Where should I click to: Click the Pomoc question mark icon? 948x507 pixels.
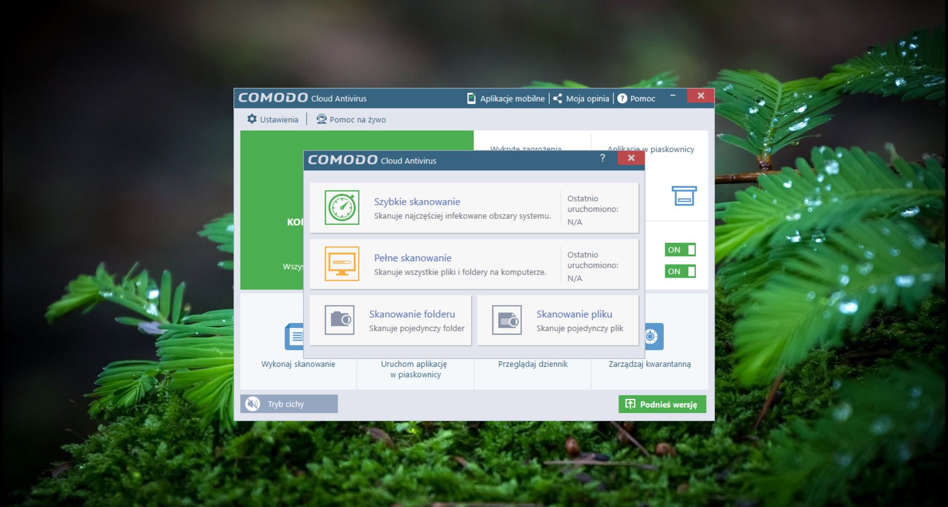[x=622, y=98]
